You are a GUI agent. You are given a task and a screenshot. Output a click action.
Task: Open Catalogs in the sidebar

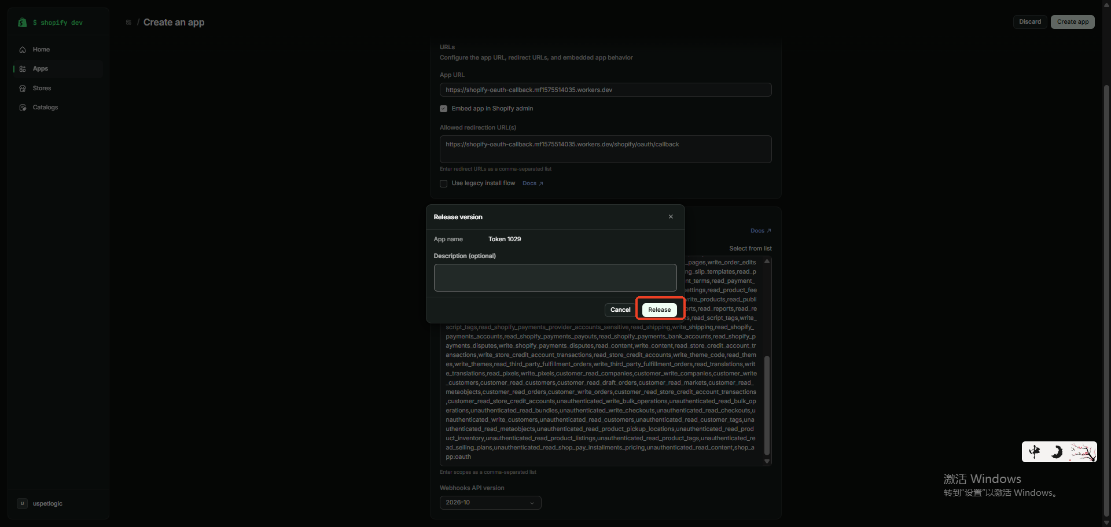point(58,108)
